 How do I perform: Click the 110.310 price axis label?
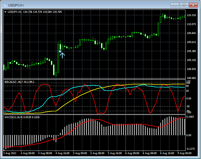(x=192, y=15)
